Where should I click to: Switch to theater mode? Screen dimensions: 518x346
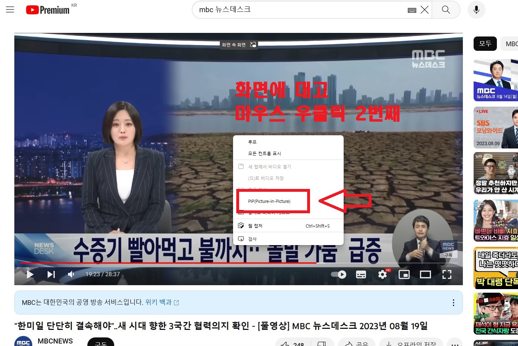point(425,274)
